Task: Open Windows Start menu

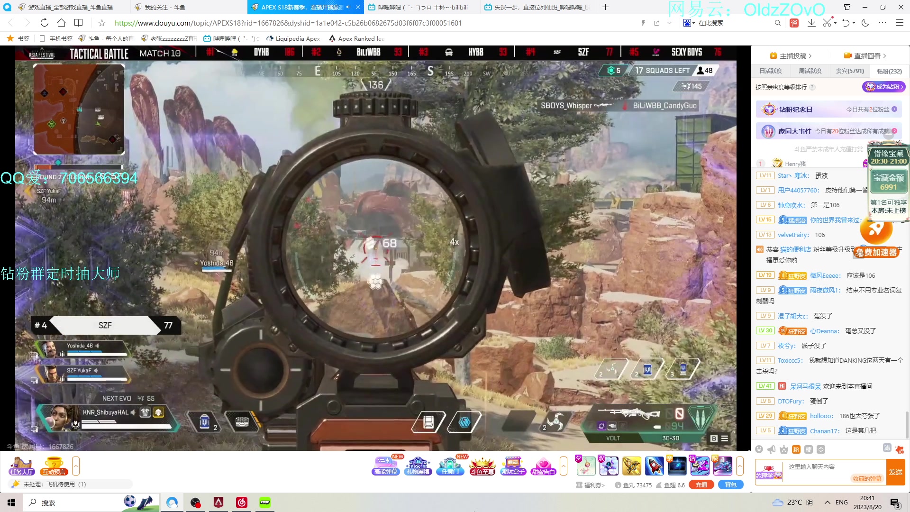Action: [11, 503]
